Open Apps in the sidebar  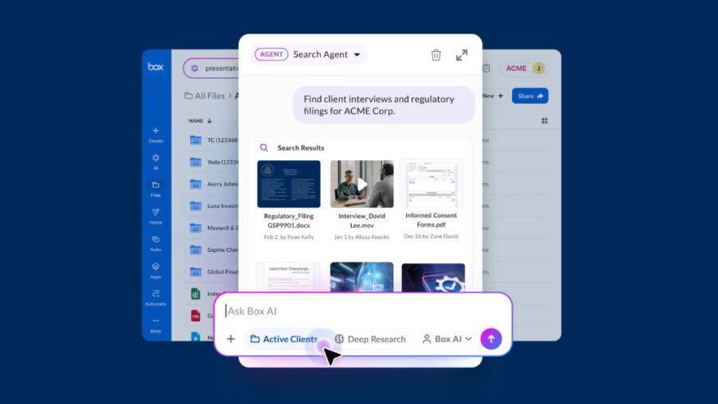tap(156, 270)
